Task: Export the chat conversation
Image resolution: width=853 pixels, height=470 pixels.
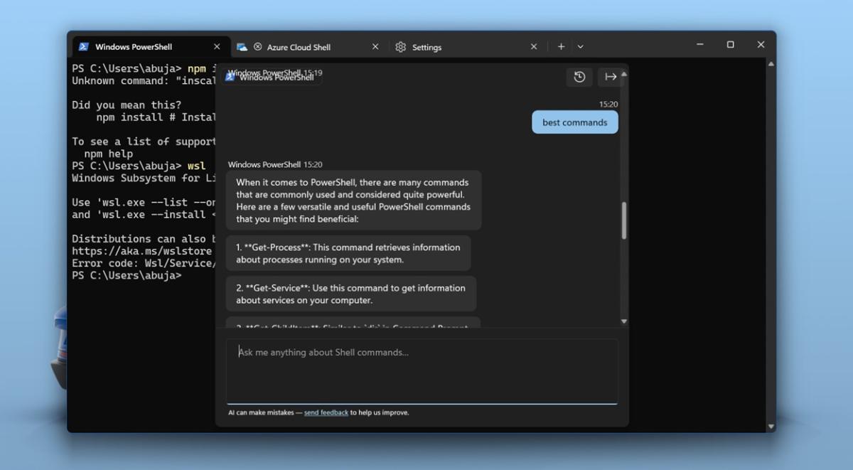Action: coord(611,77)
